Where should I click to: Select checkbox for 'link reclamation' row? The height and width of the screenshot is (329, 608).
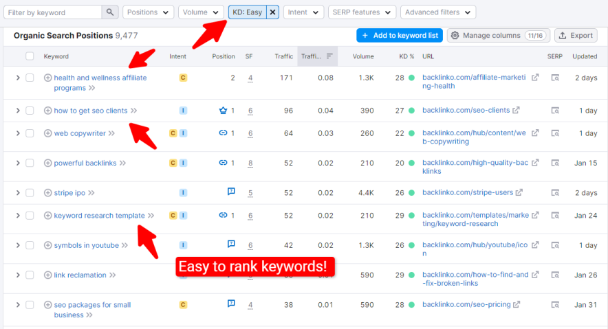coord(30,275)
